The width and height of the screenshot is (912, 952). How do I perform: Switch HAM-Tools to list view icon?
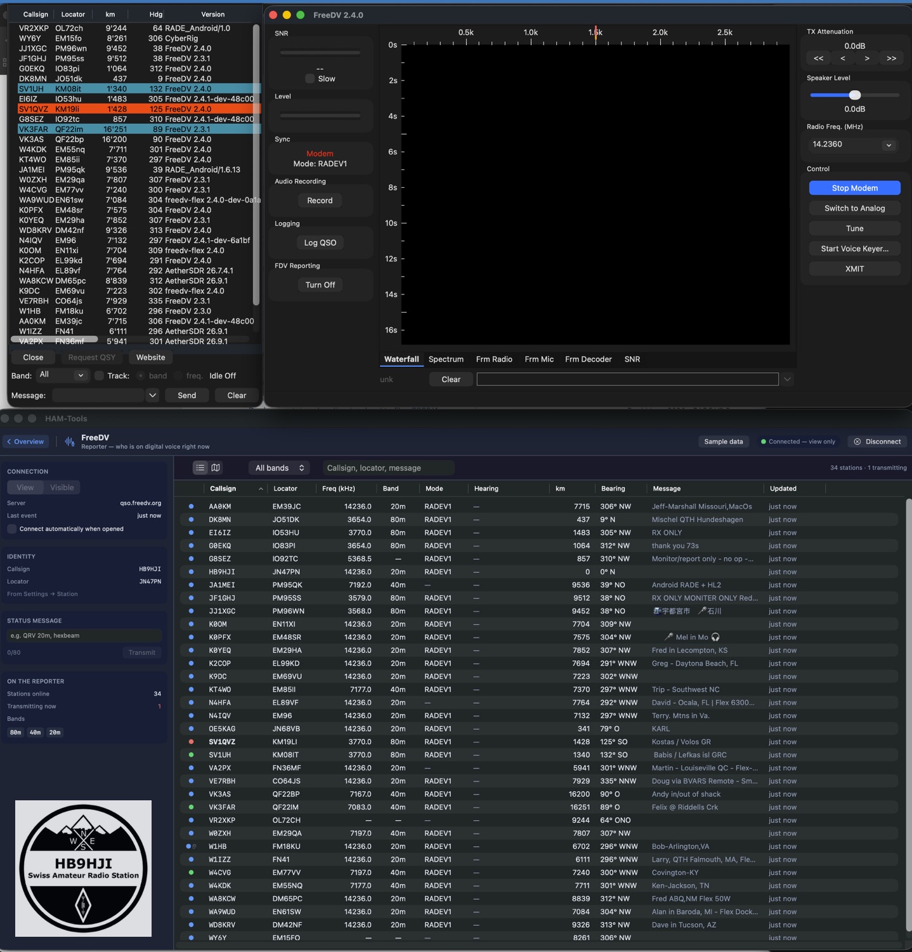click(200, 468)
